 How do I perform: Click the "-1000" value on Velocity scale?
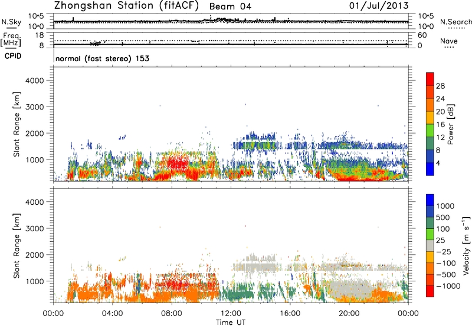(x=448, y=286)
